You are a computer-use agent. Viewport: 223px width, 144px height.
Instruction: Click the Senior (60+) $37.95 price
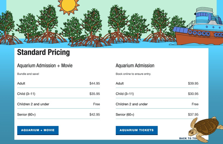(193, 114)
